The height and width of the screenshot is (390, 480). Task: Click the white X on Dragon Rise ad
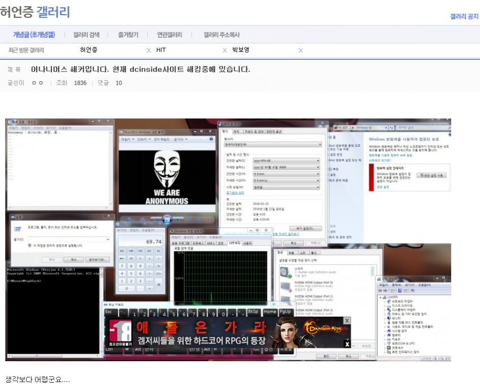point(347,344)
